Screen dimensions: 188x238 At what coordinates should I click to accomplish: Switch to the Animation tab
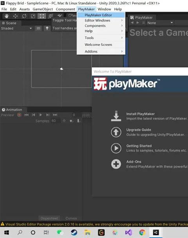[12, 110]
